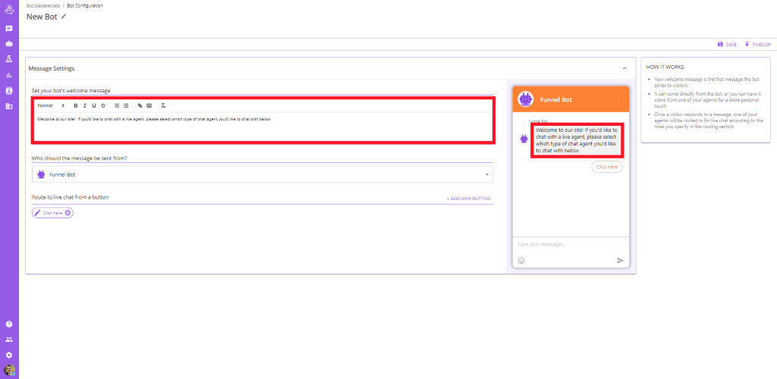Collapse the Message Settings panel
This screenshot has height=379, width=777.
(624, 68)
